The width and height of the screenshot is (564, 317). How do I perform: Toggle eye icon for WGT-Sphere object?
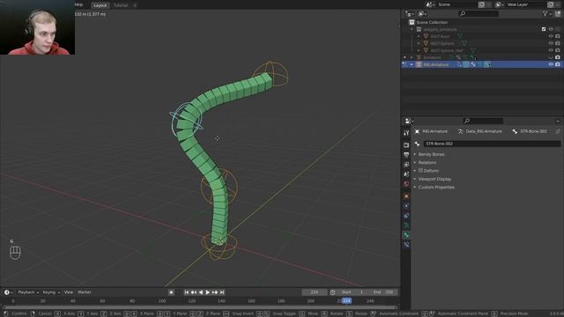551,43
